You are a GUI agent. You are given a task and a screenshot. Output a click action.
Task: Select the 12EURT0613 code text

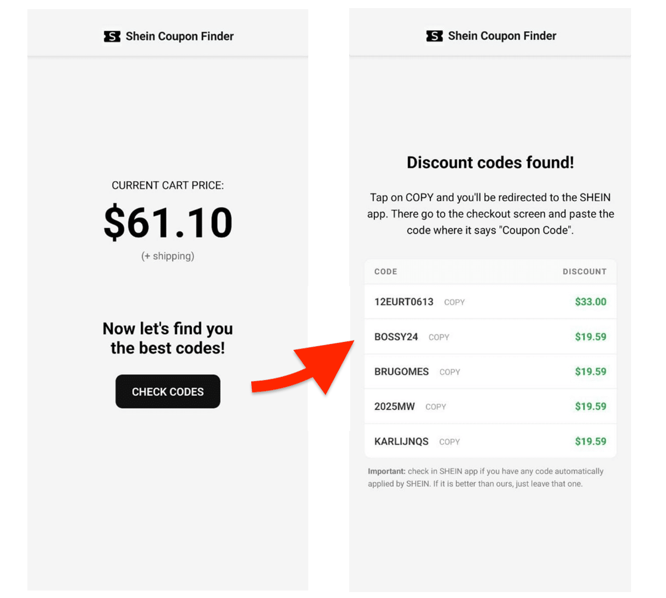coord(403,302)
